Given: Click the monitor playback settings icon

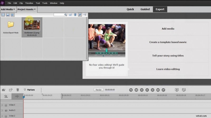Looking at the screenshot, I should tap(177, 90).
